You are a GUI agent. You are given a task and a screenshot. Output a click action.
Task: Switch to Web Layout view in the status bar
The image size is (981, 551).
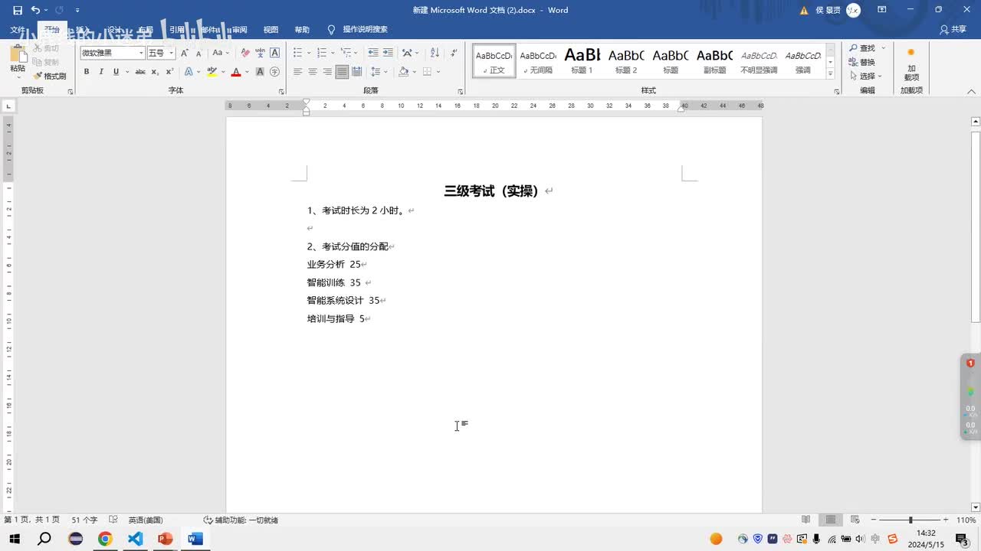click(x=855, y=520)
